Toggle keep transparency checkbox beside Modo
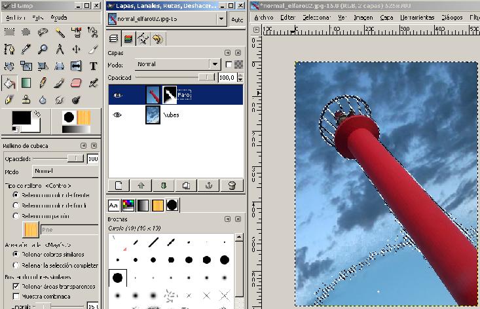 click(229, 65)
